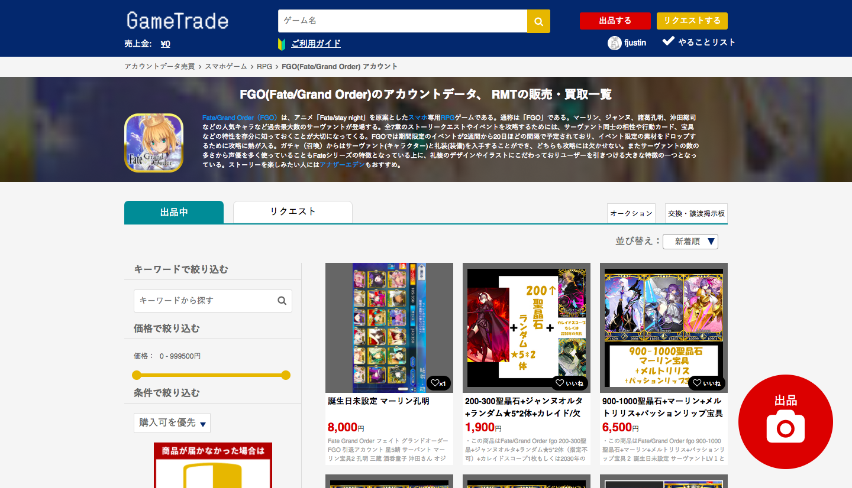
Task: Open the やることリスト link
Action: [707, 42]
